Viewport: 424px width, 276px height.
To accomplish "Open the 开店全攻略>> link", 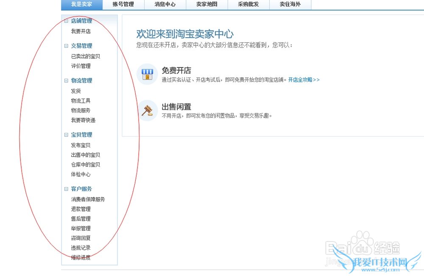I will (x=304, y=80).
